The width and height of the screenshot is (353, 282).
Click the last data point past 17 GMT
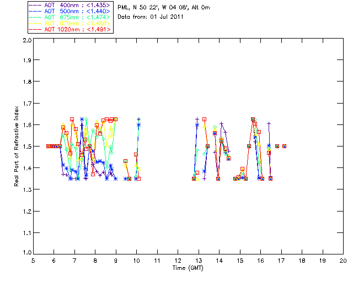(285, 146)
